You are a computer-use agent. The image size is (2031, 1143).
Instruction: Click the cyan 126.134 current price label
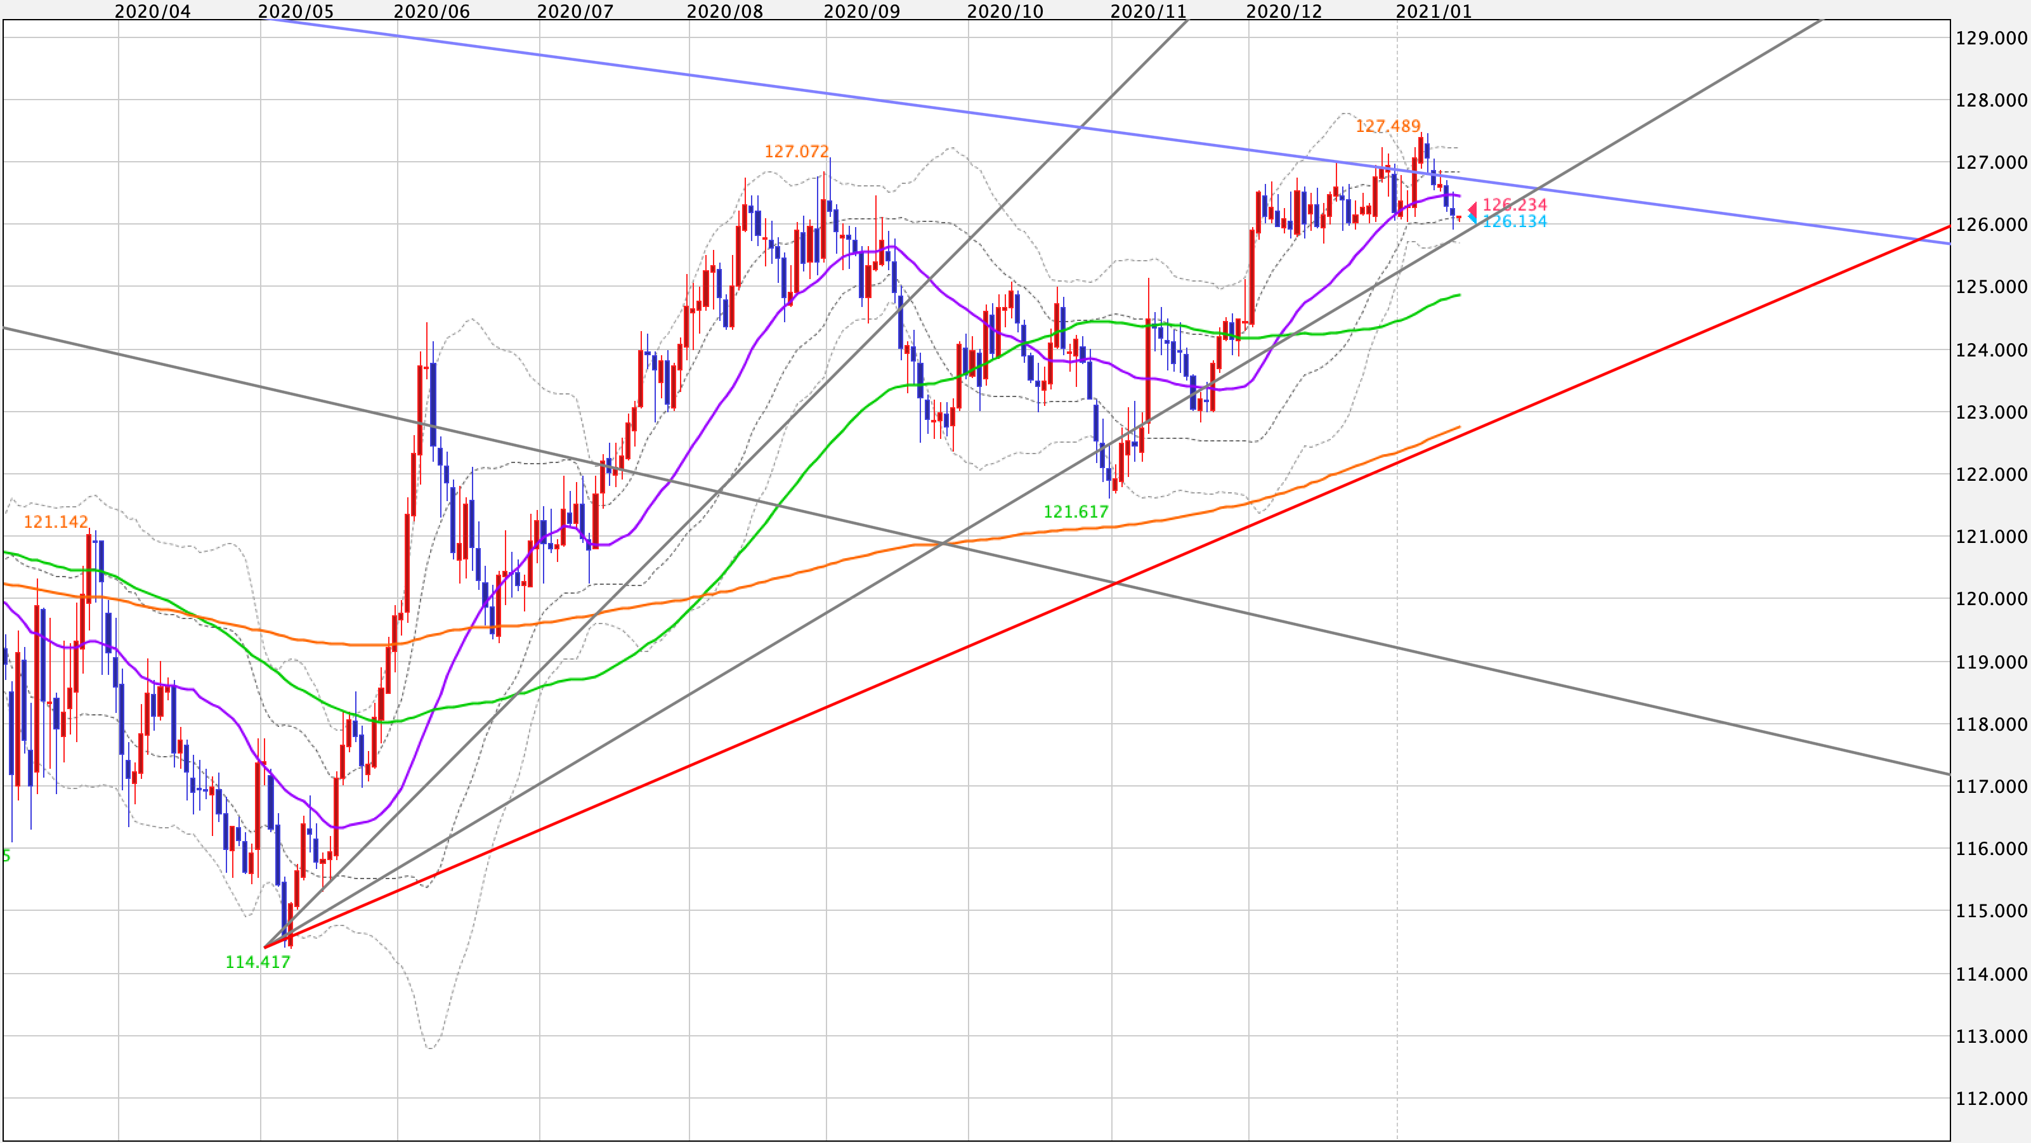pyautogui.click(x=1515, y=221)
